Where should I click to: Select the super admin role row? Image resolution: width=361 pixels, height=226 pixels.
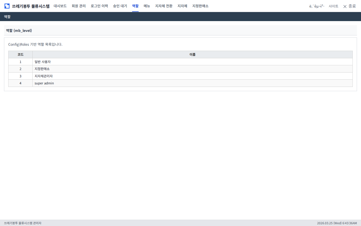(x=44, y=83)
